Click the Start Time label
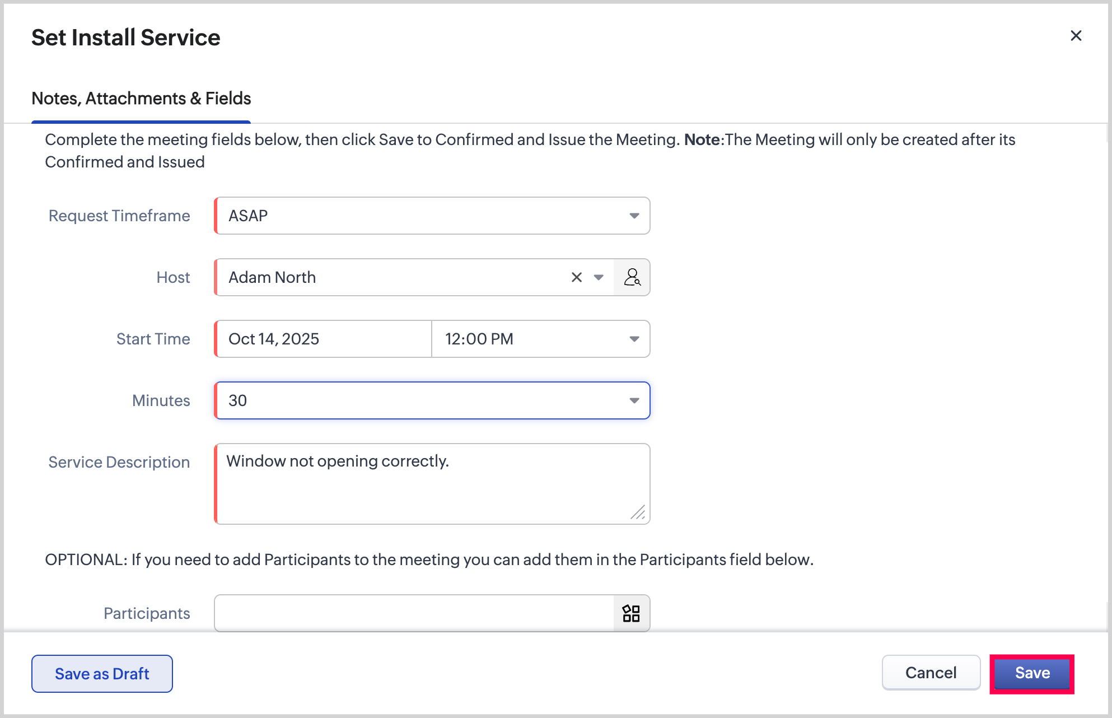1112x718 pixels. [x=153, y=339]
